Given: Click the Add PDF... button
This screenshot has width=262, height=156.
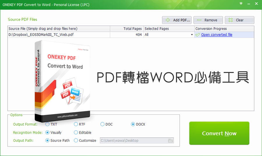Looking at the screenshot, I should coord(177,20).
